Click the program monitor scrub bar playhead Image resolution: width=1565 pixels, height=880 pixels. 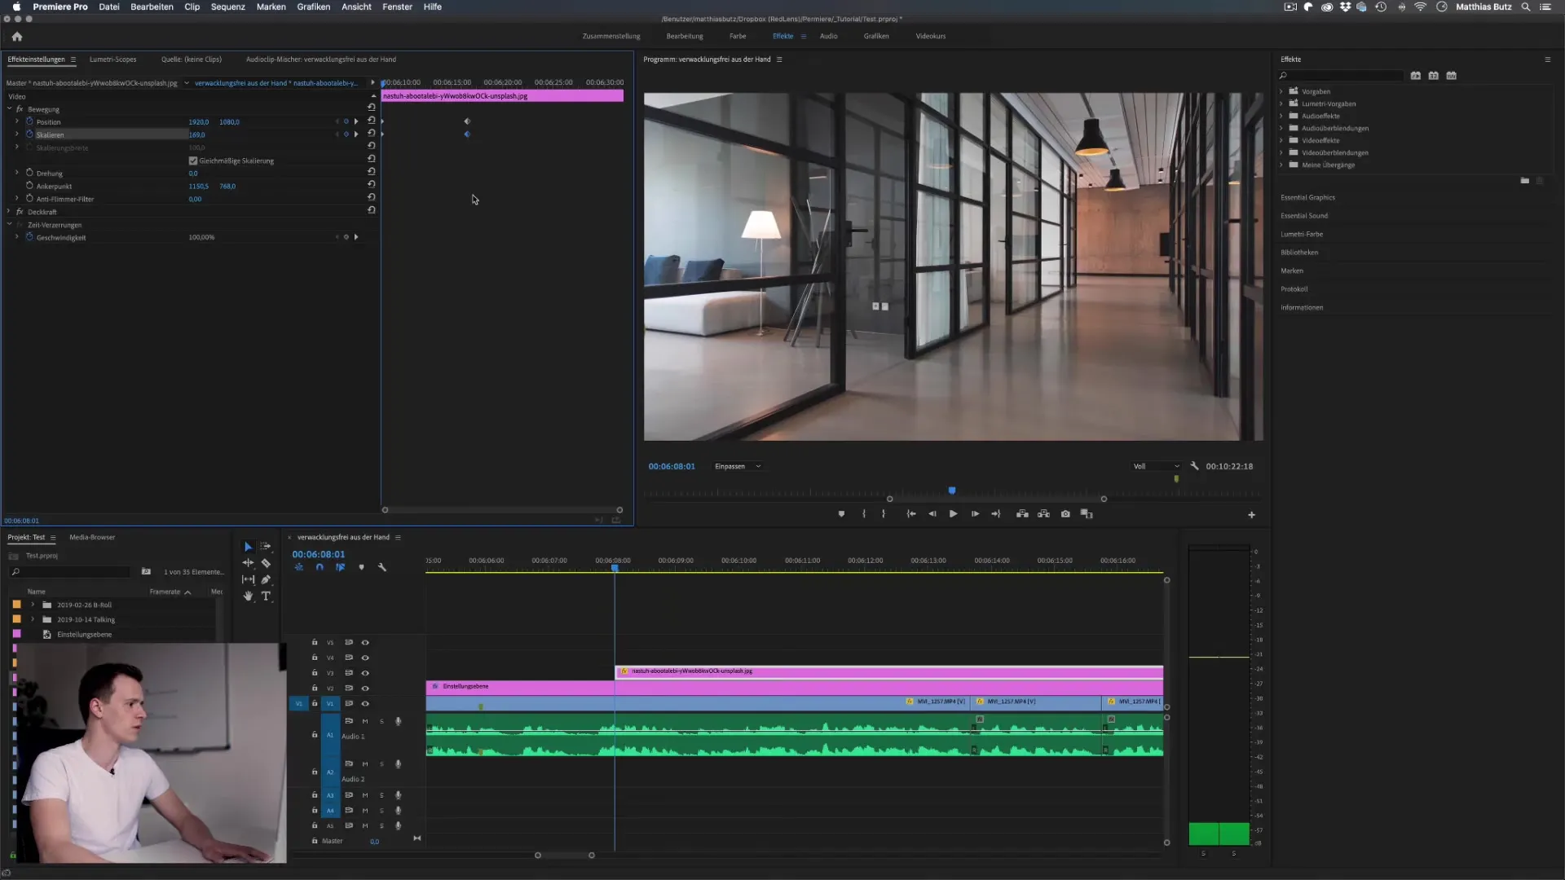pyautogui.click(x=951, y=491)
